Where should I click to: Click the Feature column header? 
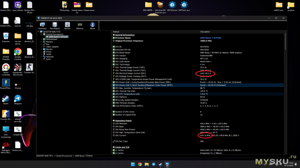pyautogui.click(x=117, y=32)
